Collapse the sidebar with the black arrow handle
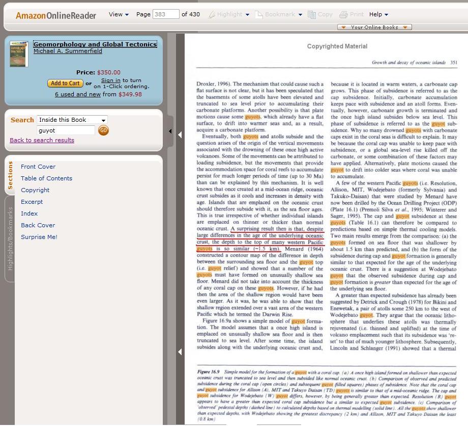This screenshot has width=468, height=426. tap(170, 131)
